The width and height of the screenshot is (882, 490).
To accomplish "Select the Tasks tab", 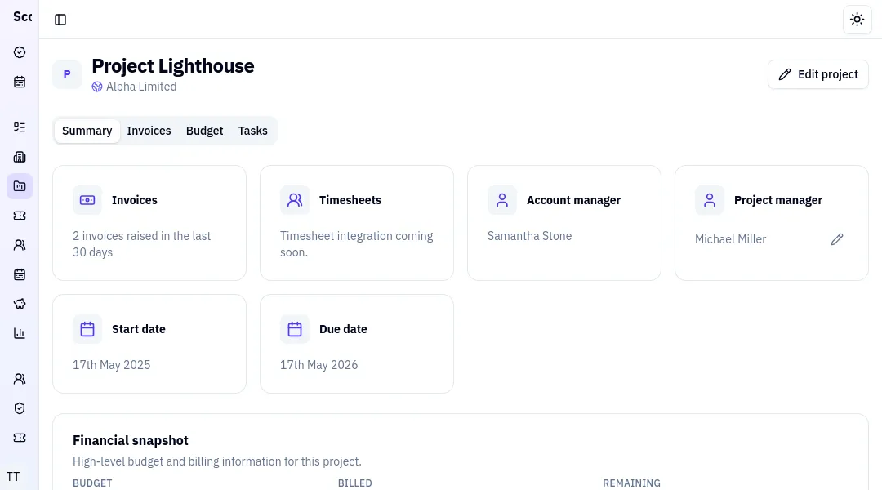I will (x=252, y=131).
